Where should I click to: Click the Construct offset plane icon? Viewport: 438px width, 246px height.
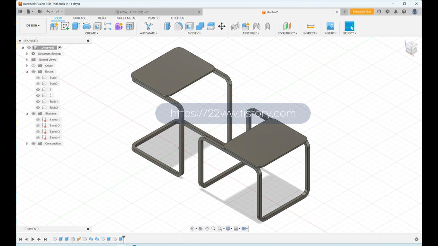pyautogui.click(x=287, y=26)
